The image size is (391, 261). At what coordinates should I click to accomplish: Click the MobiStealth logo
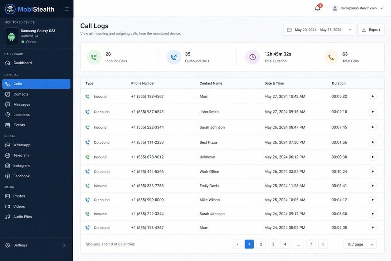tap(29, 9)
